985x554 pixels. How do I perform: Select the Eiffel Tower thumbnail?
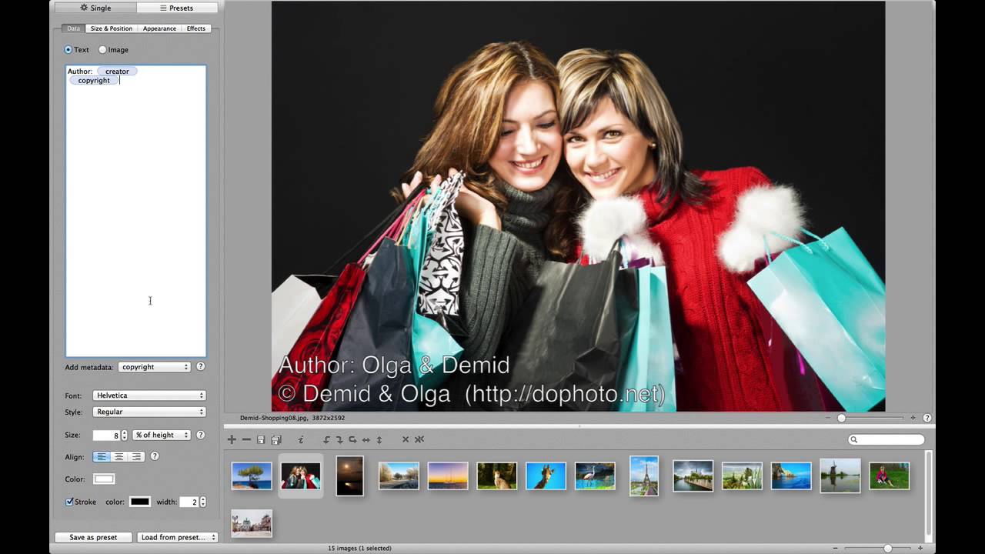(x=644, y=476)
